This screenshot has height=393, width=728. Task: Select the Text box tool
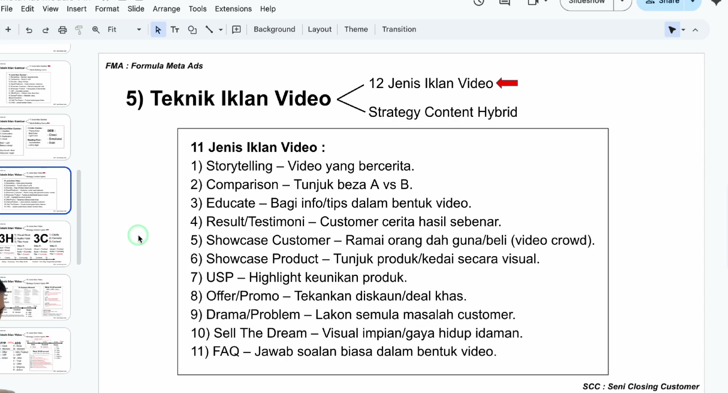(175, 30)
